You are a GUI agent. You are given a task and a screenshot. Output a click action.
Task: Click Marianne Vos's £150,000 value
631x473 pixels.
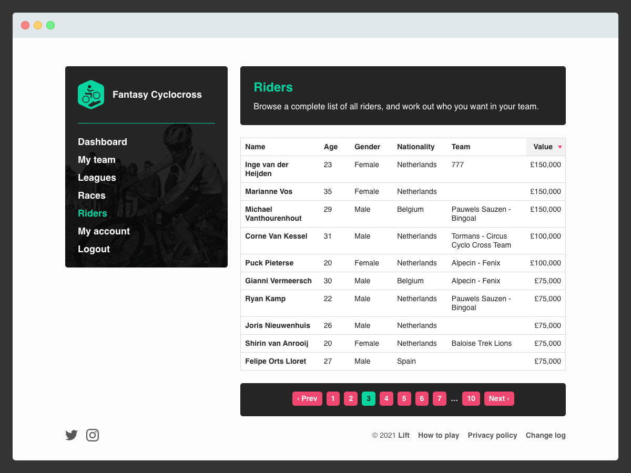545,191
